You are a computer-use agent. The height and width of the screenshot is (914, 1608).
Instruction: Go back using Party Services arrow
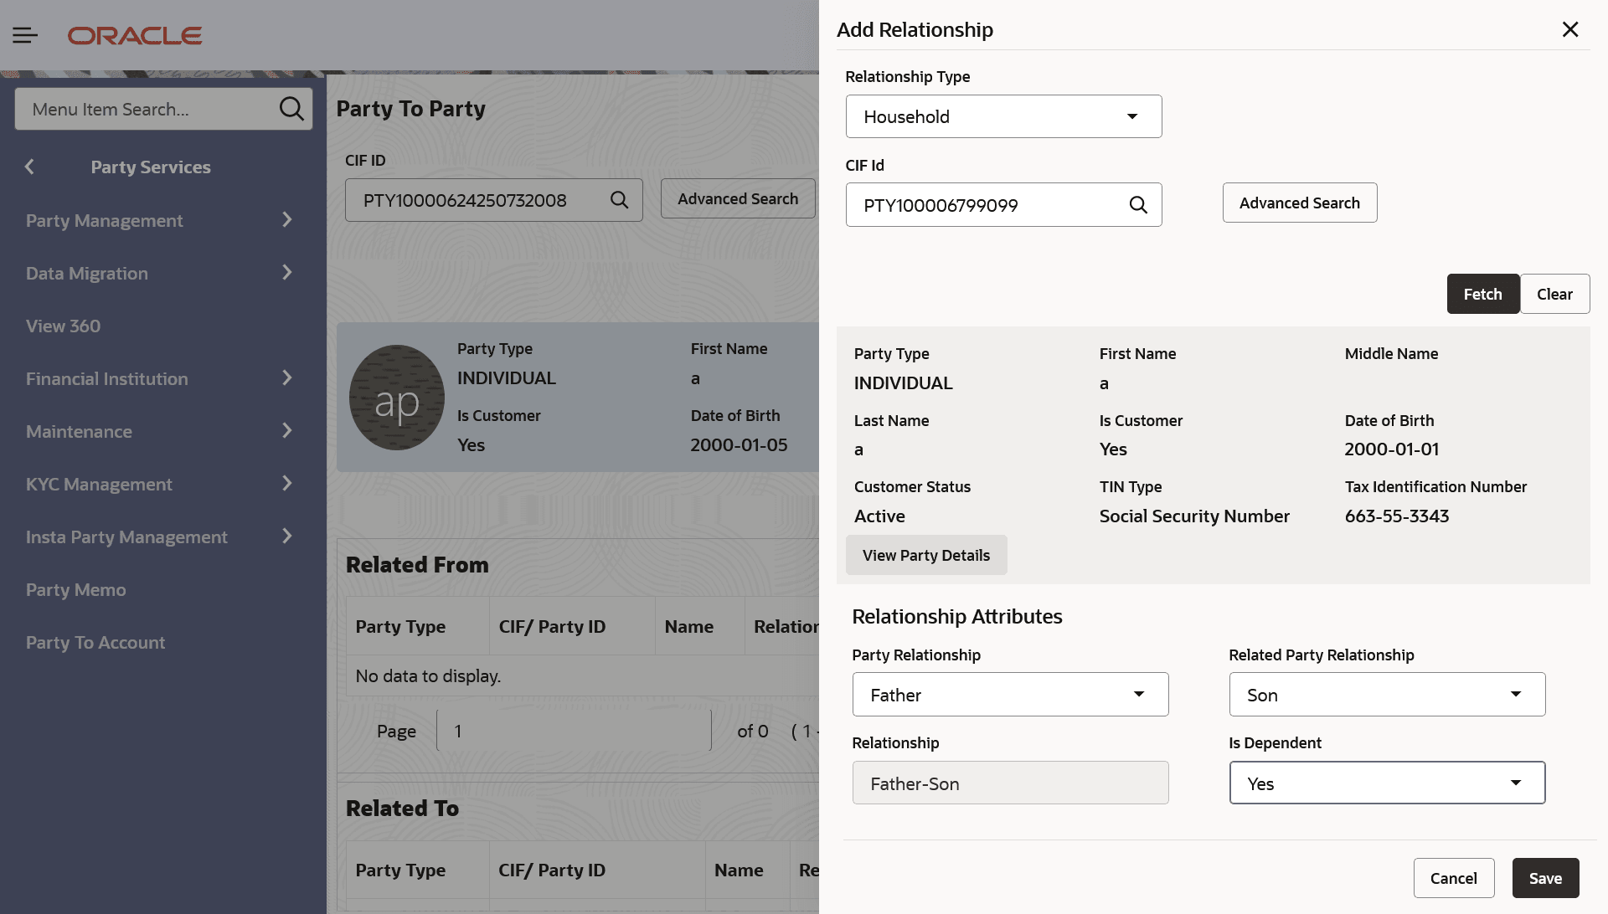tap(30, 167)
